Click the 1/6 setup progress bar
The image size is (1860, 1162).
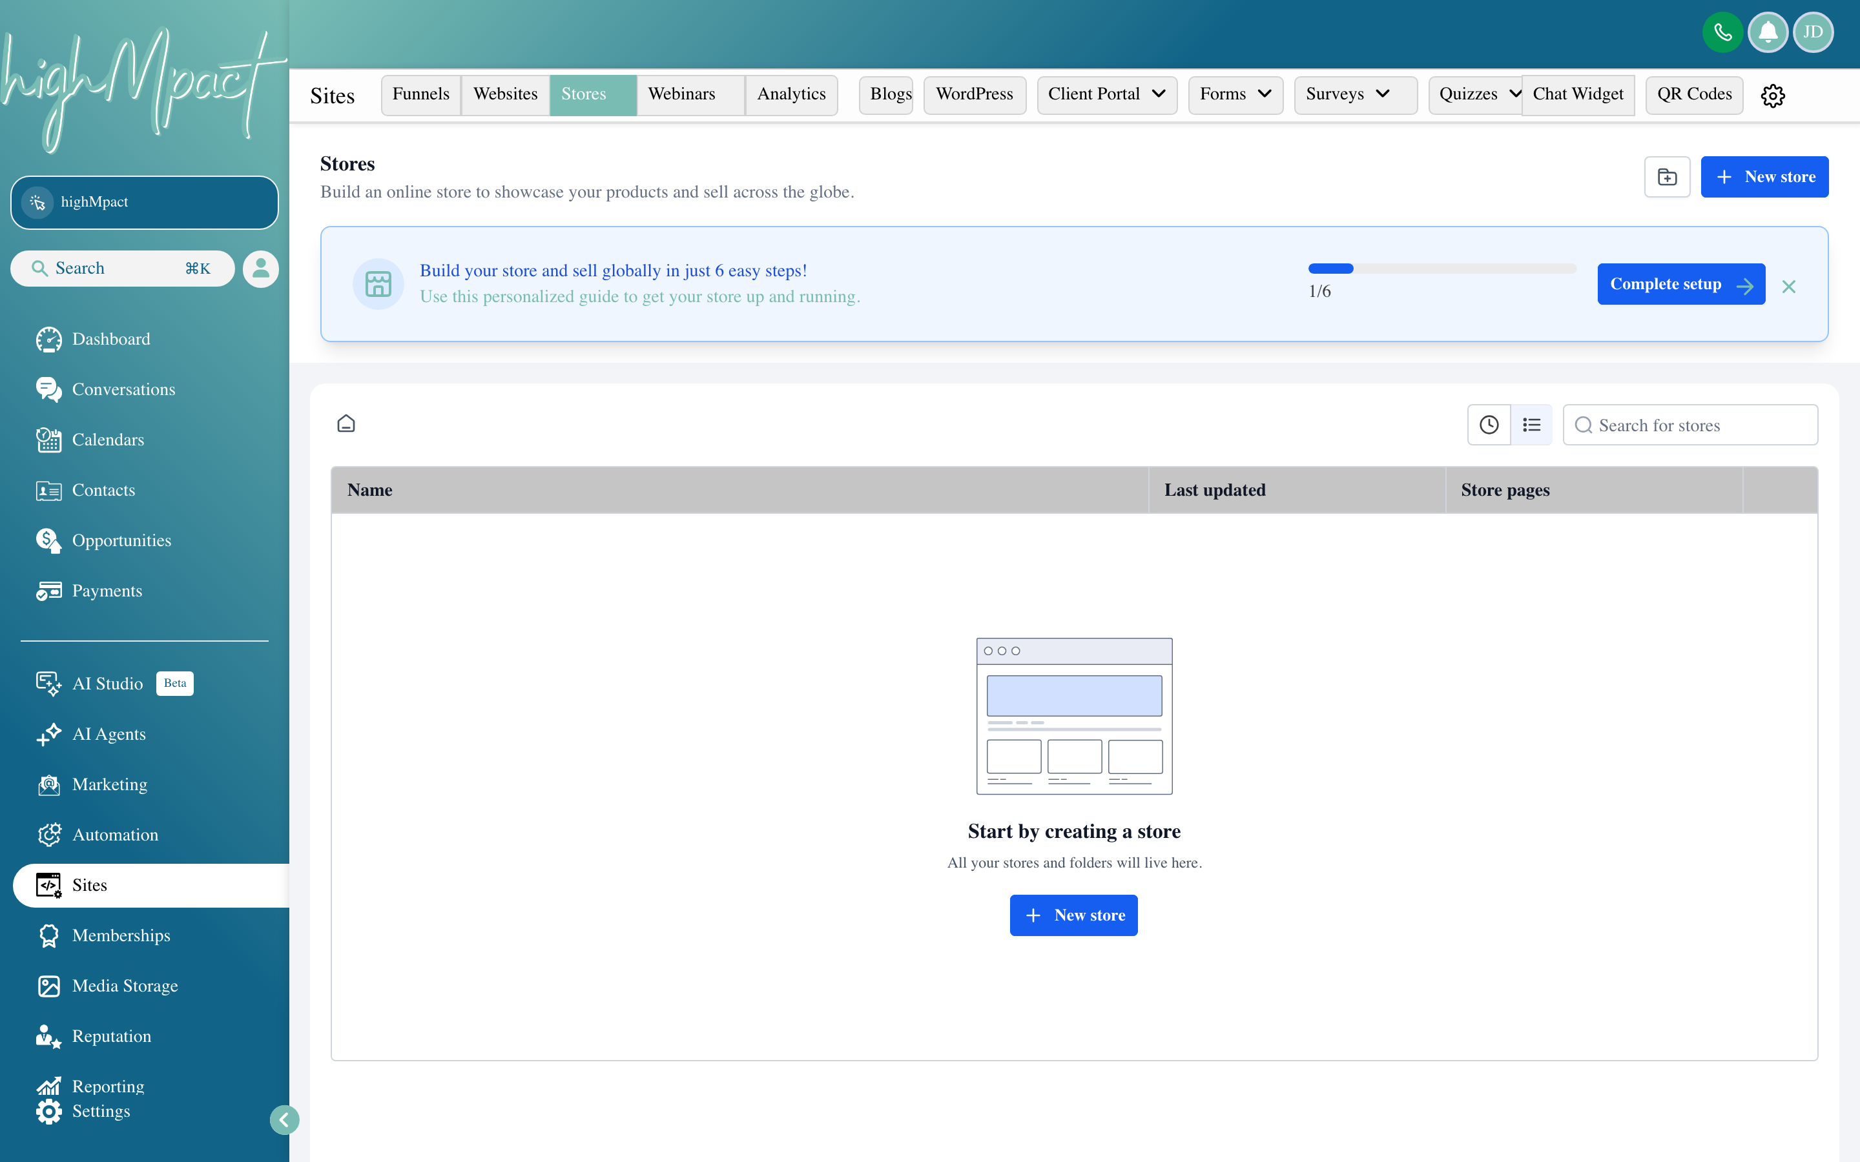coord(1442,269)
